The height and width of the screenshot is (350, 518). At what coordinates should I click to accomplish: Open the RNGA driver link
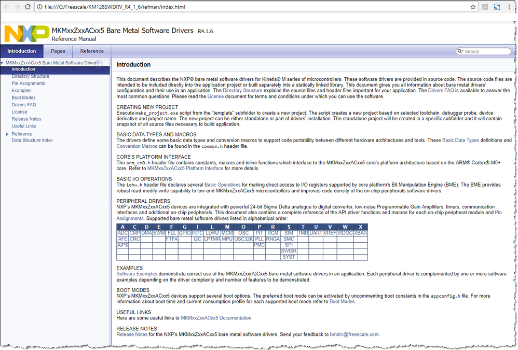point(273,239)
